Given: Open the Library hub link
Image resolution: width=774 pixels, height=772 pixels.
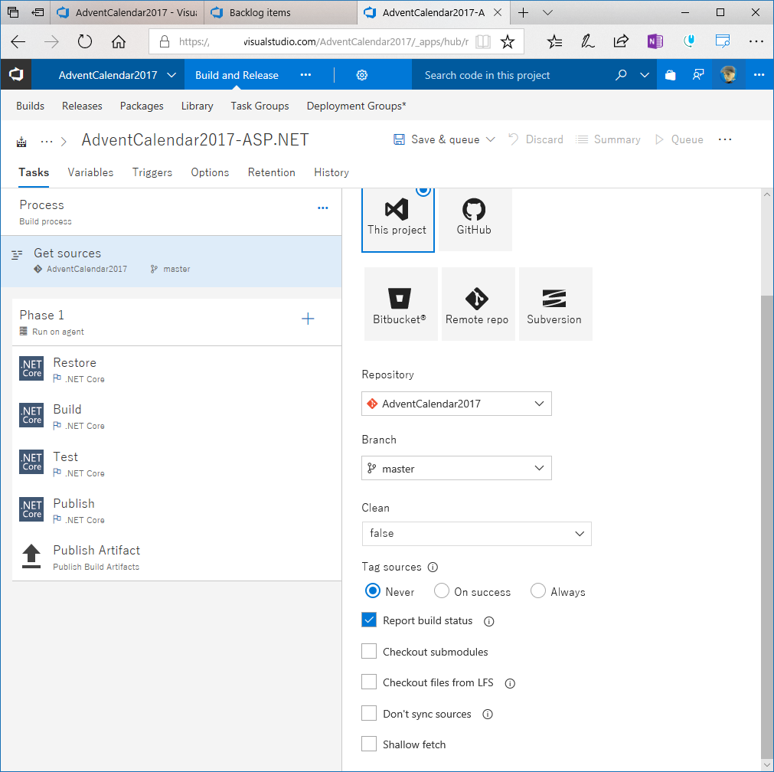Looking at the screenshot, I should [x=197, y=106].
